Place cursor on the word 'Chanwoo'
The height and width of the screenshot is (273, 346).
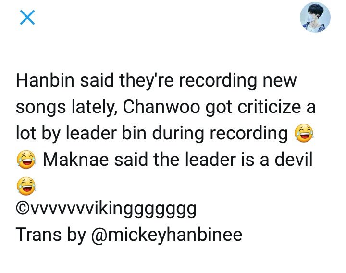click(x=161, y=107)
